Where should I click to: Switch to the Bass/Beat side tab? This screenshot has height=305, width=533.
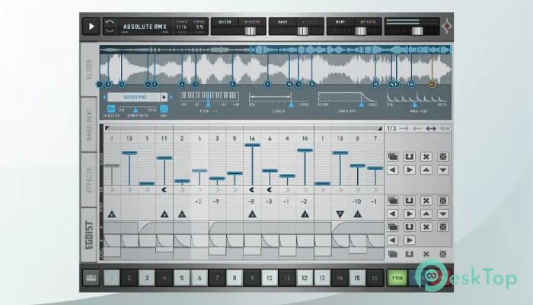pos(88,125)
